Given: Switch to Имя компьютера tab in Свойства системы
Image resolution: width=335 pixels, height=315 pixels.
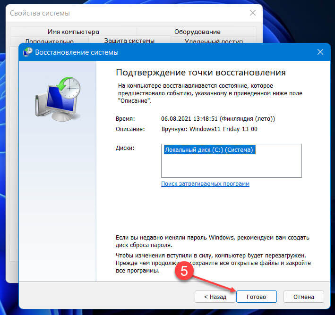Looking at the screenshot, I should pyautogui.click(x=73, y=32).
